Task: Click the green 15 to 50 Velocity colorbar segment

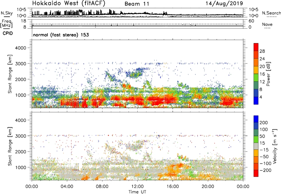Action: [x=256, y=139]
